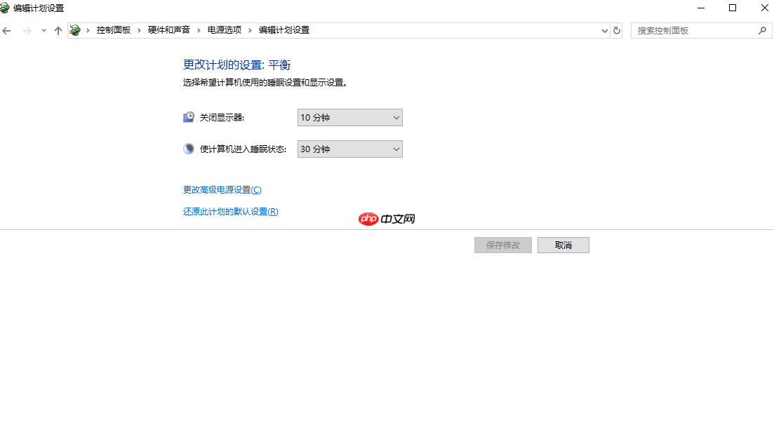
Task: Select 硬件和声音 in the breadcrumb path
Action: [x=168, y=30]
